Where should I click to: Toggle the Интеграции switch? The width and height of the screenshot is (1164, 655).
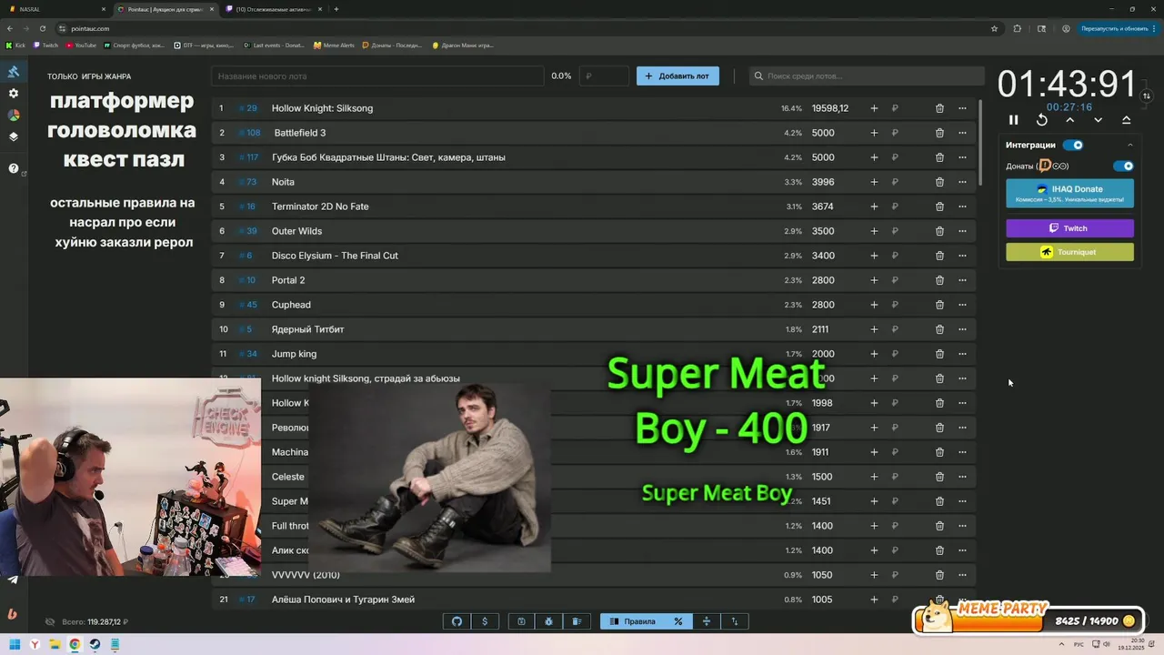[x=1074, y=145]
